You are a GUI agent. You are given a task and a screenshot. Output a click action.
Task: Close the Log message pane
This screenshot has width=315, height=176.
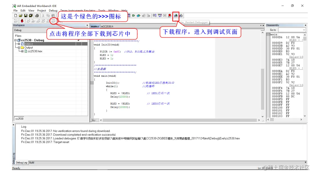tap(13, 125)
